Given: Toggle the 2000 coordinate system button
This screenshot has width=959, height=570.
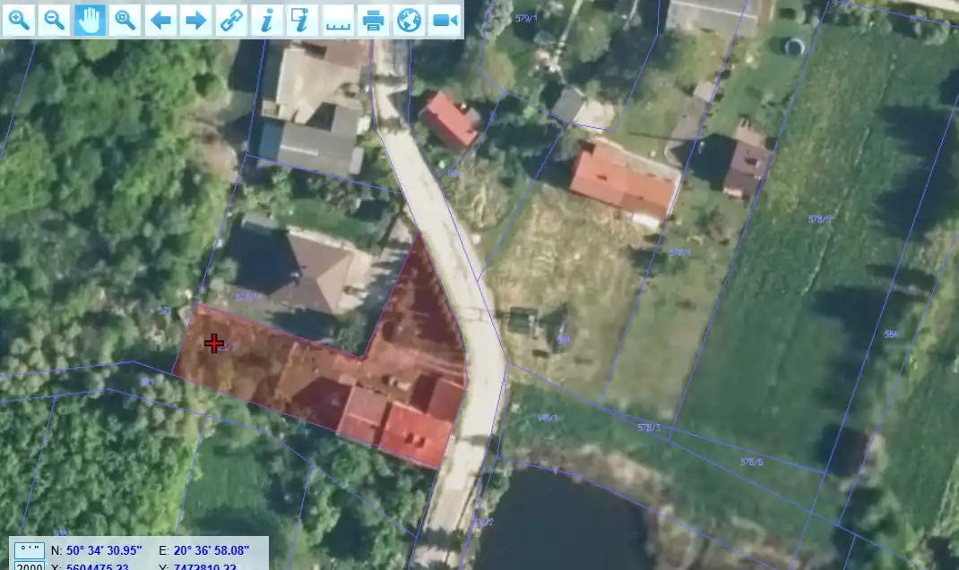Looking at the screenshot, I should click(x=30, y=566).
